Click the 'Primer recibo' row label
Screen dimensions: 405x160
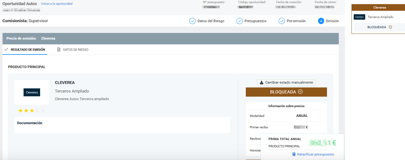259,127
